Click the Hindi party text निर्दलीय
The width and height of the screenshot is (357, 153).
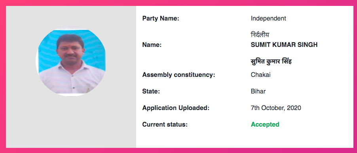(x=260, y=35)
